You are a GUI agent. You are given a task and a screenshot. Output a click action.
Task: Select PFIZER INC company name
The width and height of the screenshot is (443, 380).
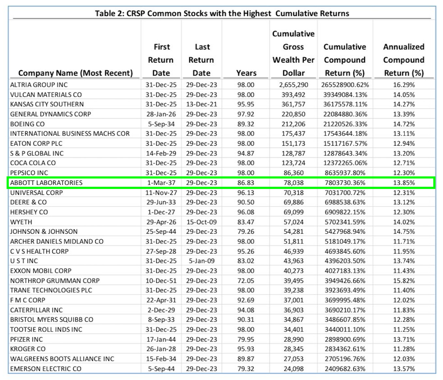tap(26, 339)
